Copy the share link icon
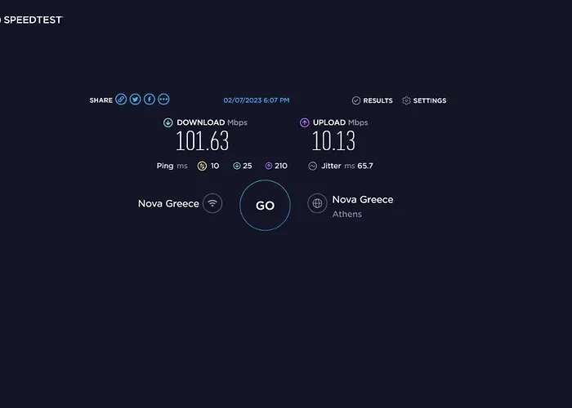The width and height of the screenshot is (572, 408). click(x=121, y=99)
